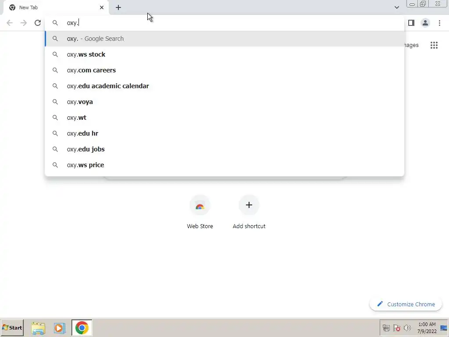Click in the address bar containing oxy.
Screen dimensions: 449x337
[224, 23]
